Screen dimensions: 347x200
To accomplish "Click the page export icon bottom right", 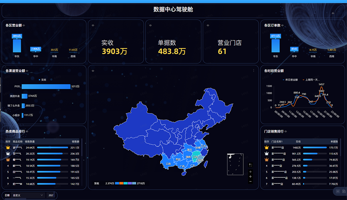I will pos(344,191).
